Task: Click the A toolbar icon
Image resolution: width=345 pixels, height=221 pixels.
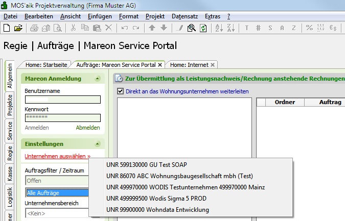Action: (x=282, y=28)
